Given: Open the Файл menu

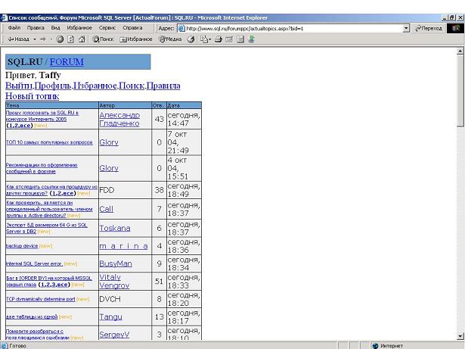Looking at the screenshot, I should click(14, 28).
